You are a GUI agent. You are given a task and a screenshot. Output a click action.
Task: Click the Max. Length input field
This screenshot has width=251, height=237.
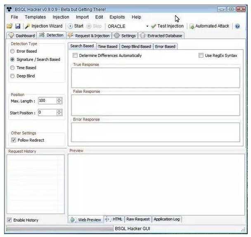click(47, 101)
